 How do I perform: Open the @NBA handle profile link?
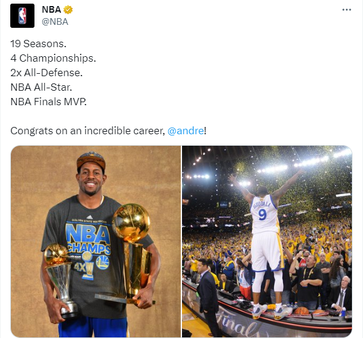tap(55, 22)
